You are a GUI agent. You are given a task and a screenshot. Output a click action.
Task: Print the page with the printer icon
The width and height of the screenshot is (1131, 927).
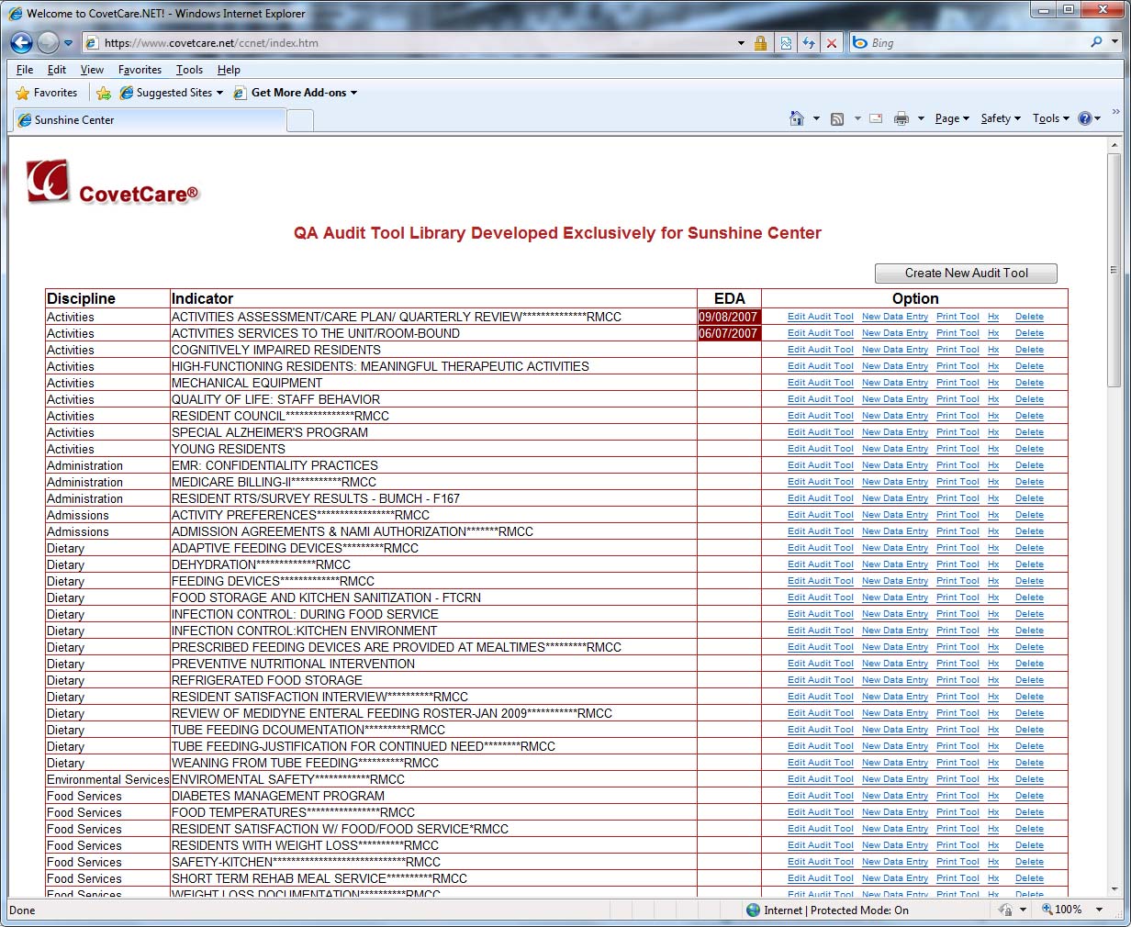click(901, 118)
